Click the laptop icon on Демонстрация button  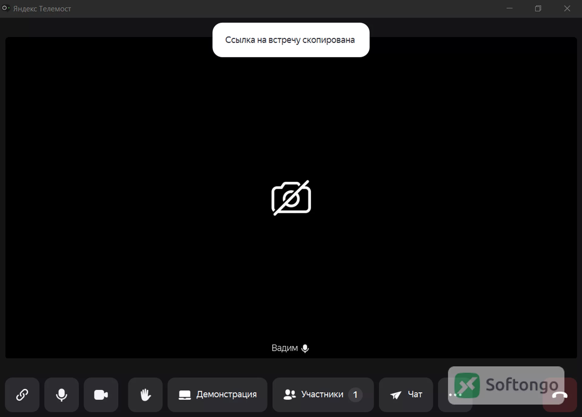[x=185, y=395]
